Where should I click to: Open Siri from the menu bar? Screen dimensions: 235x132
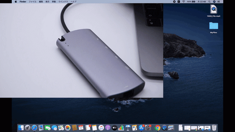click(214, 1)
